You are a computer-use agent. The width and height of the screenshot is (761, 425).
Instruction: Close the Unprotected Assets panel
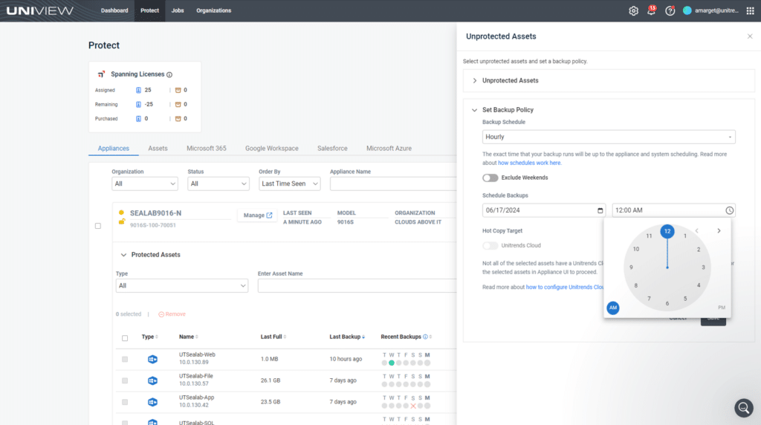[750, 36]
